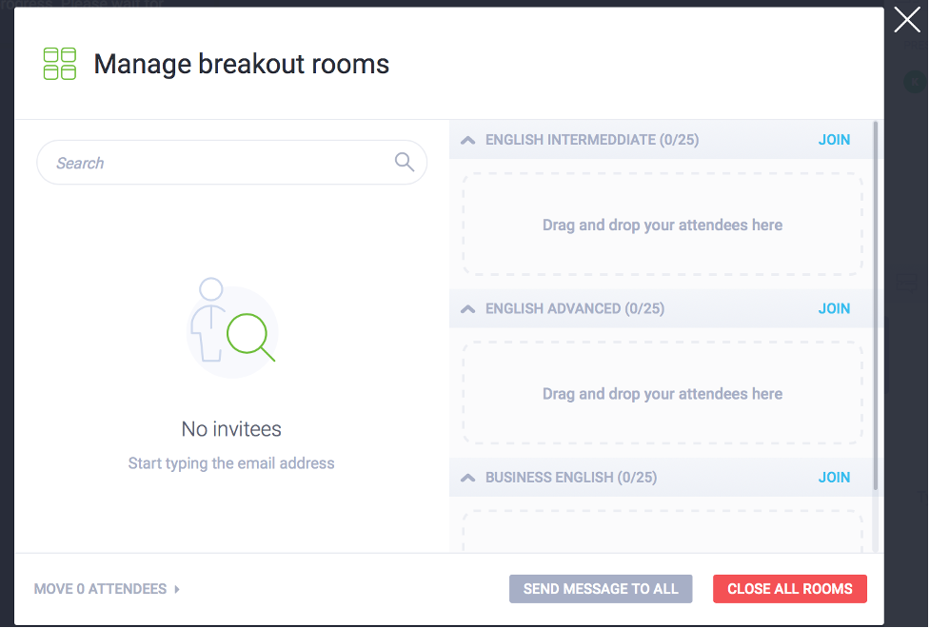Click the No invitees person illustration
Screen dimensions: 930x628
click(x=232, y=327)
